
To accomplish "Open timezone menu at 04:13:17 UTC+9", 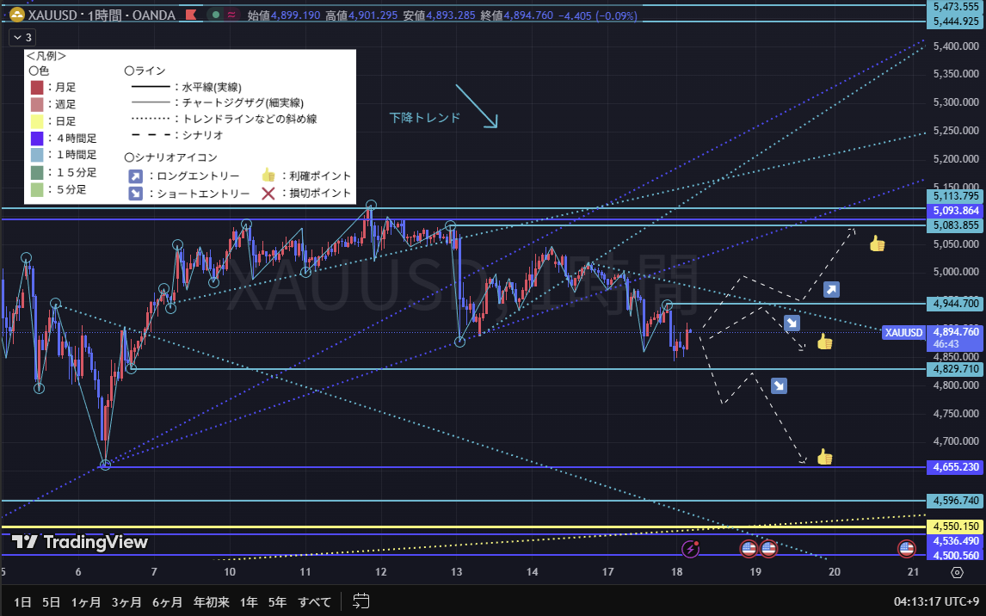I will pyautogui.click(x=936, y=601).
